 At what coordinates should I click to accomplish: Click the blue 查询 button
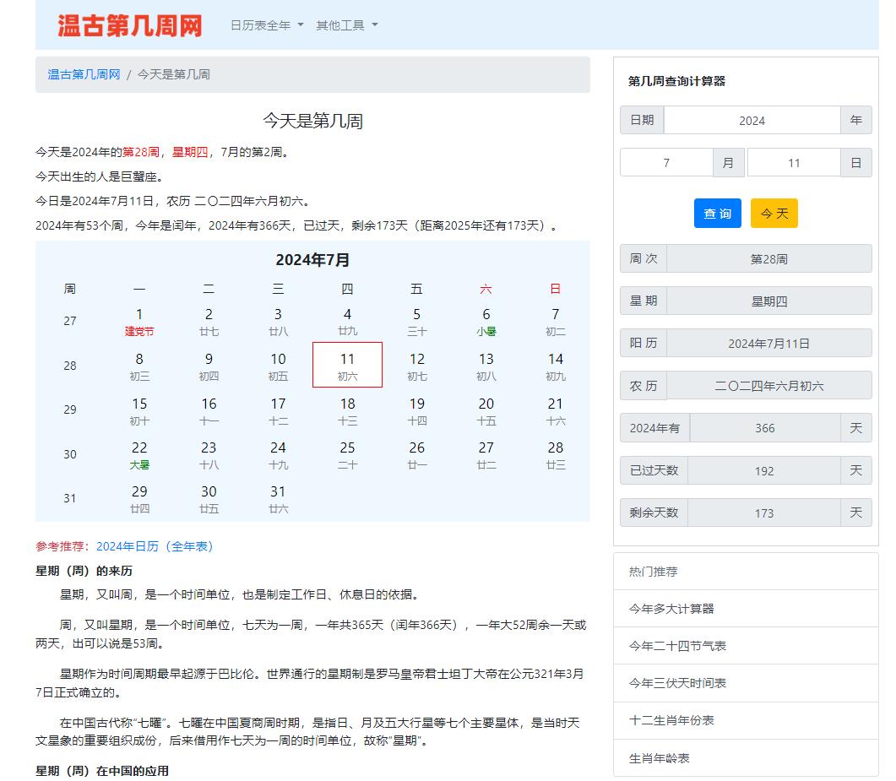coord(717,214)
